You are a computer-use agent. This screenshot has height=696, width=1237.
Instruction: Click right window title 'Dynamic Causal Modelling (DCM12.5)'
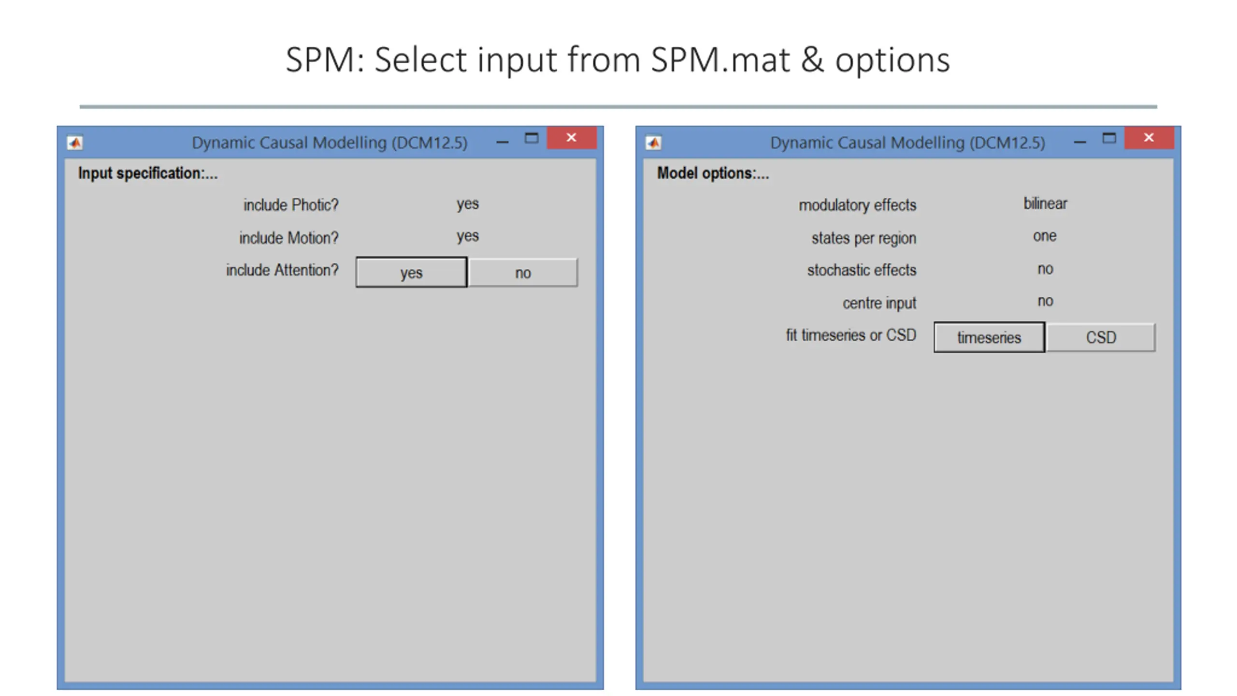coord(907,143)
